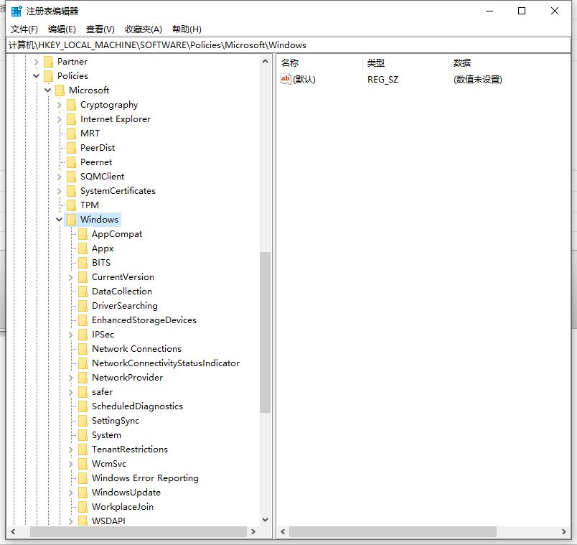Select the SettingSync key
The image size is (577, 545).
pos(116,421)
